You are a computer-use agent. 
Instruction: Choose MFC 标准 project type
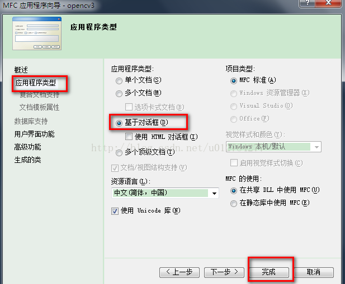234,80
